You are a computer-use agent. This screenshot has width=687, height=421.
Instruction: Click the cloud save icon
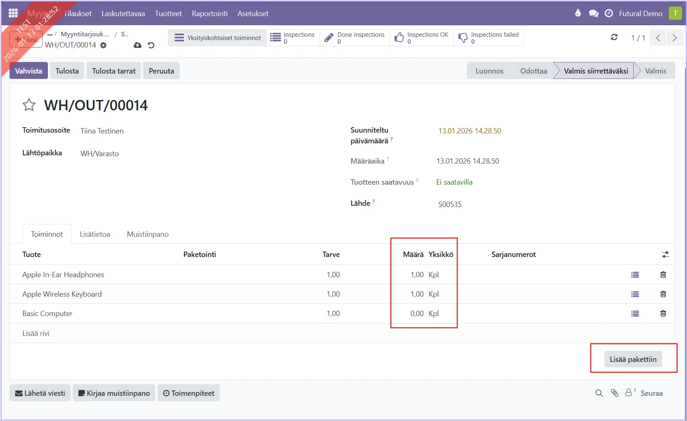click(x=138, y=45)
